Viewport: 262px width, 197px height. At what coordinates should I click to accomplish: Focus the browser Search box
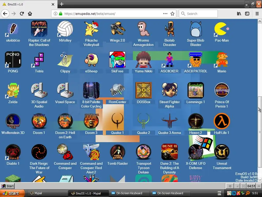[x=198, y=14]
